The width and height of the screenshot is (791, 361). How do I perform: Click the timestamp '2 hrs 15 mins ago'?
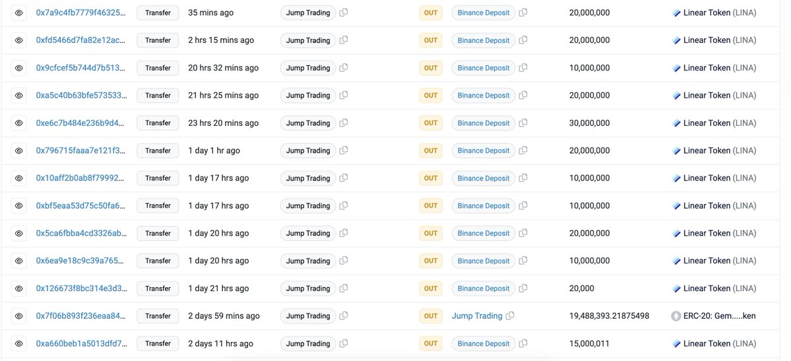click(221, 40)
